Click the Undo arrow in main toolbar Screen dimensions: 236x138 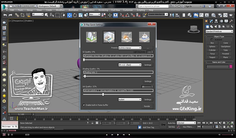(x=5, y=15)
